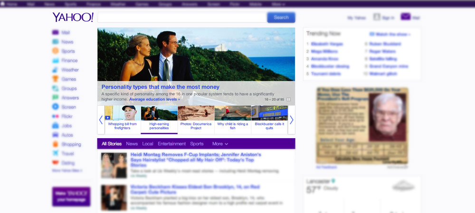Click trending topic Tsunami debris

pyautogui.click(x=326, y=74)
